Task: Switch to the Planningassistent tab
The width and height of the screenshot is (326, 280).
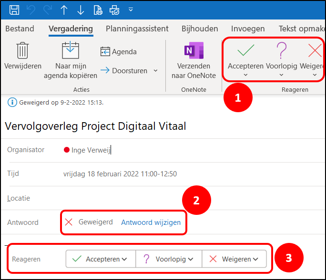Action: click(x=137, y=29)
